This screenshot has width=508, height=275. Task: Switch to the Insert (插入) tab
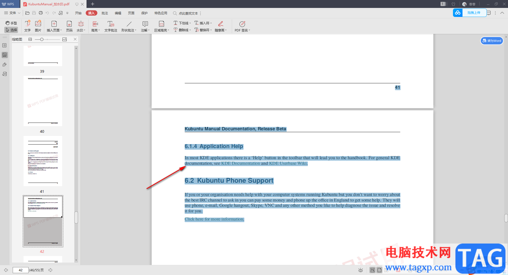click(91, 13)
